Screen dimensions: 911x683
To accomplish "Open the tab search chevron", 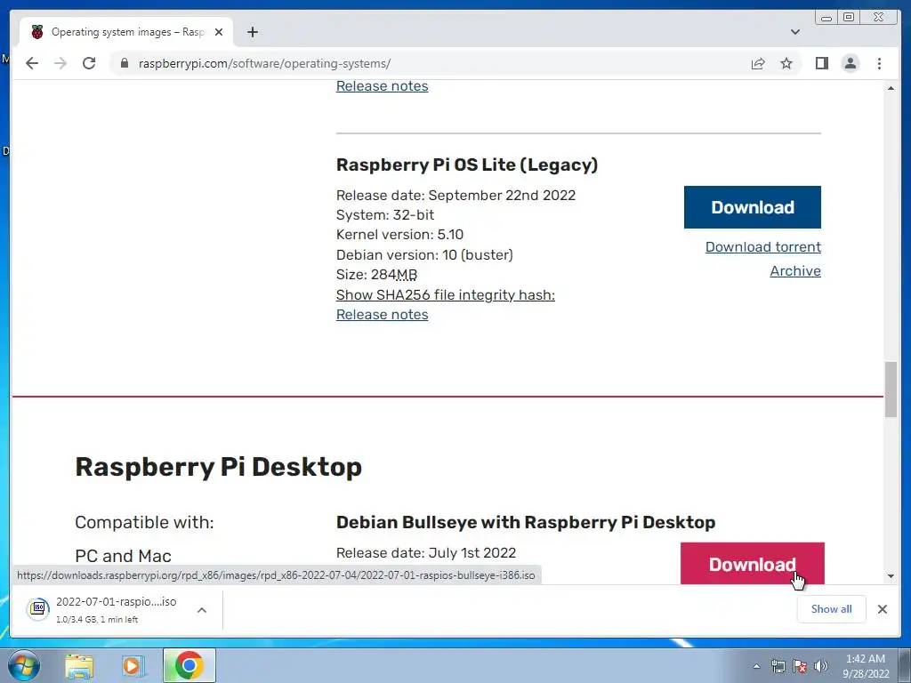I will coord(794,32).
